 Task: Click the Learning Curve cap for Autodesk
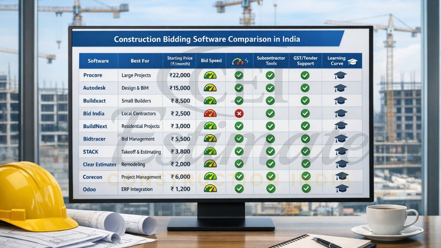[x=340, y=88]
